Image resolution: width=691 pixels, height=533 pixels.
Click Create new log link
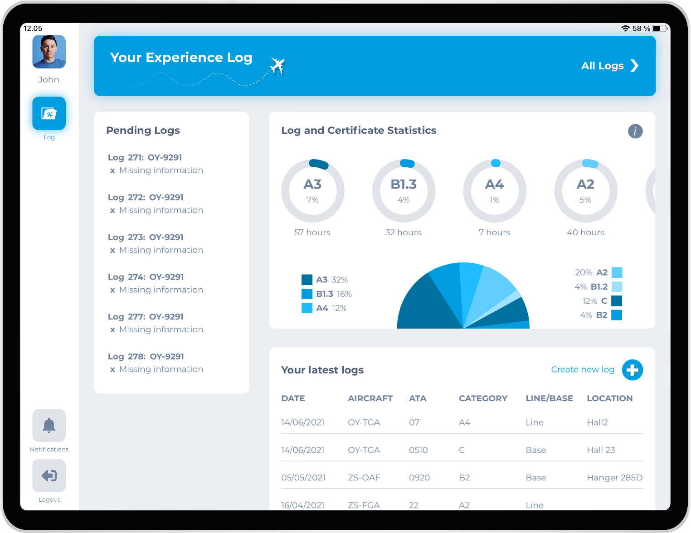[583, 369]
